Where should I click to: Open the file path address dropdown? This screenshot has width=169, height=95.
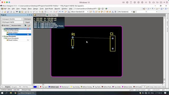pos(97,9)
